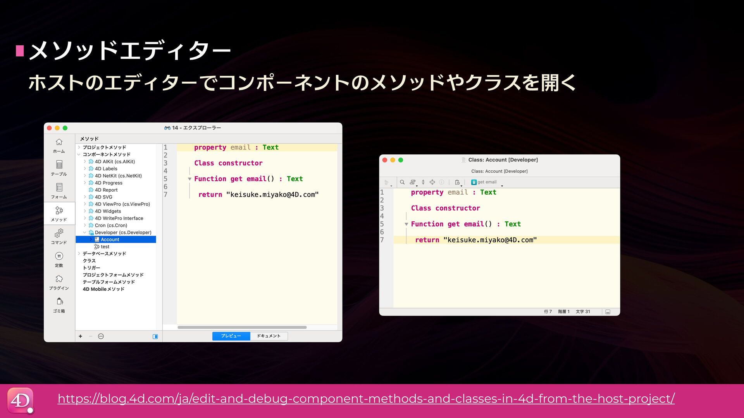Select プロジェクトフォームメソッド in the tree

click(x=113, y=275)
